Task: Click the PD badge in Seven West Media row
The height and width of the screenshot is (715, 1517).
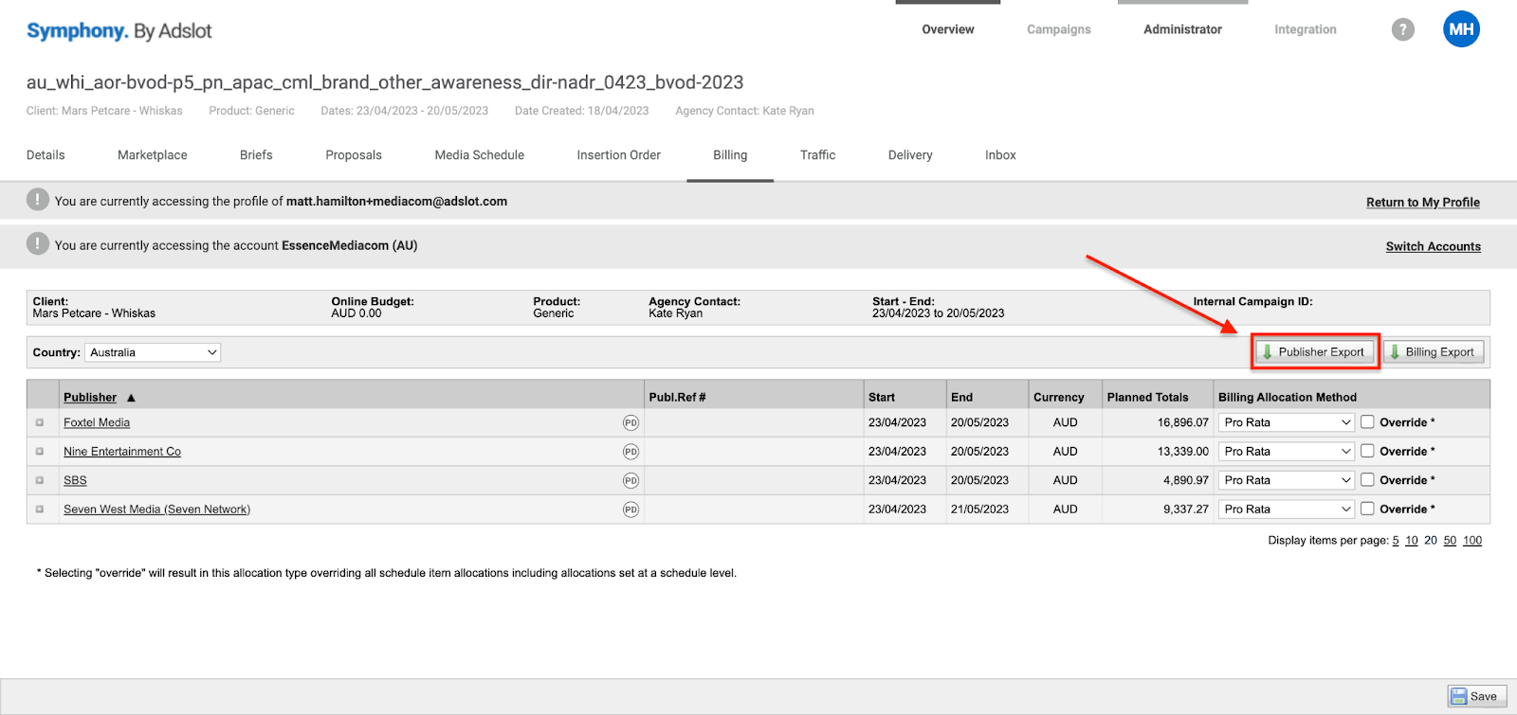Action: tap(631, 509)
